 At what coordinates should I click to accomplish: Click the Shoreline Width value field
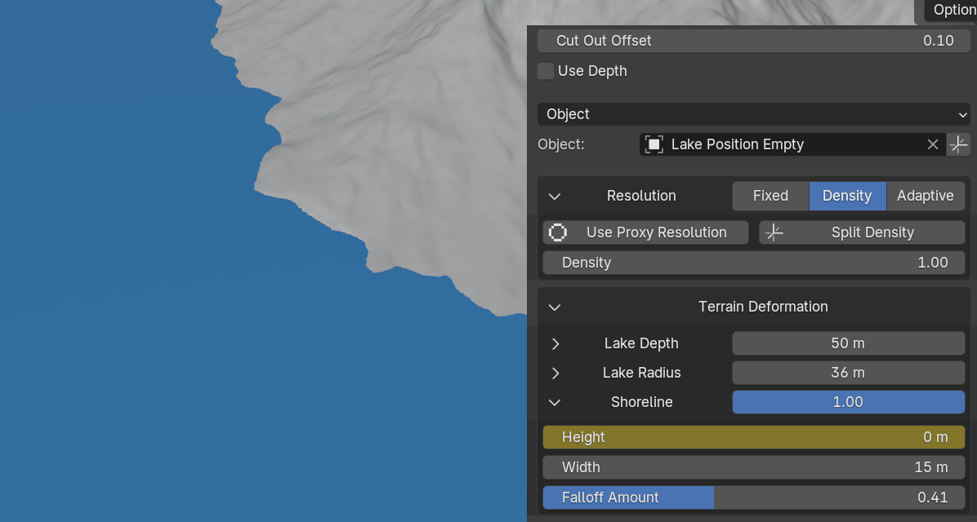pos(753,467)
